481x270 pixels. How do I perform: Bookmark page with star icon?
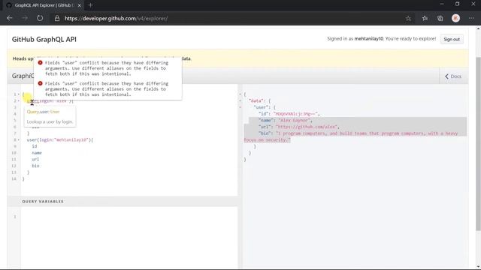[408, 18]
